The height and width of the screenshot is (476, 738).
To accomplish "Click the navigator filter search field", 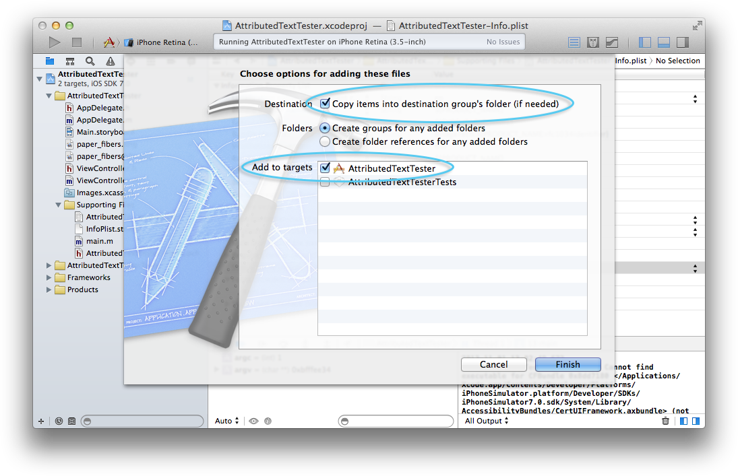I will coord(142,421).
